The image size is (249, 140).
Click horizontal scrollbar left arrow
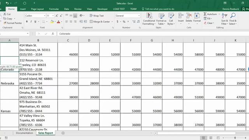click(x=156, y=133)
